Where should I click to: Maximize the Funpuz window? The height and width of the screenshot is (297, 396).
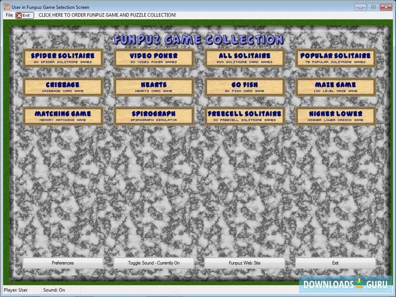373,7
